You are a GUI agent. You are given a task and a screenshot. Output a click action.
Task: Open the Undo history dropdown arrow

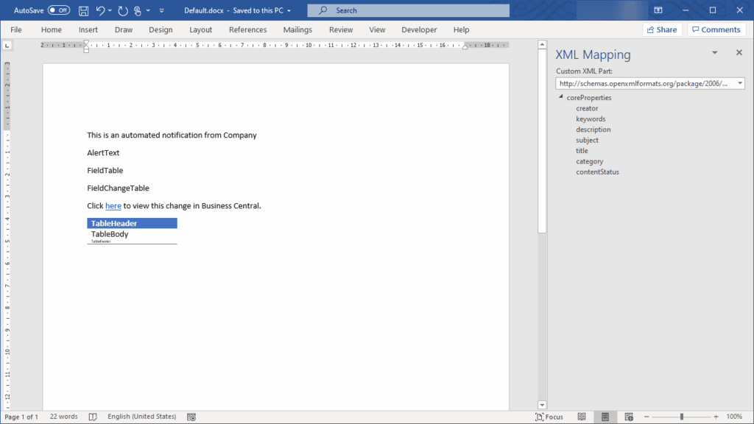(x=109, y=10)
